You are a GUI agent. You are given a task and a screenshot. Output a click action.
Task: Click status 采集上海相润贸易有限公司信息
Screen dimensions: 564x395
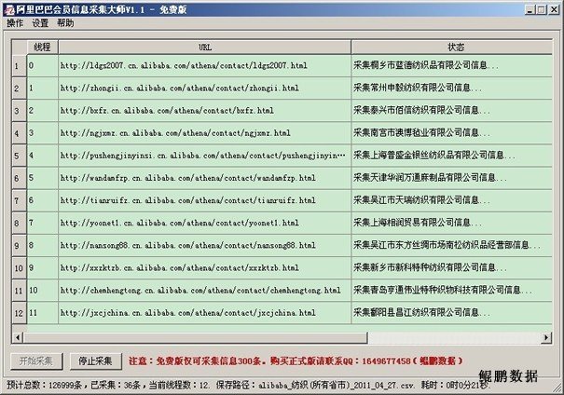[452, 223]
